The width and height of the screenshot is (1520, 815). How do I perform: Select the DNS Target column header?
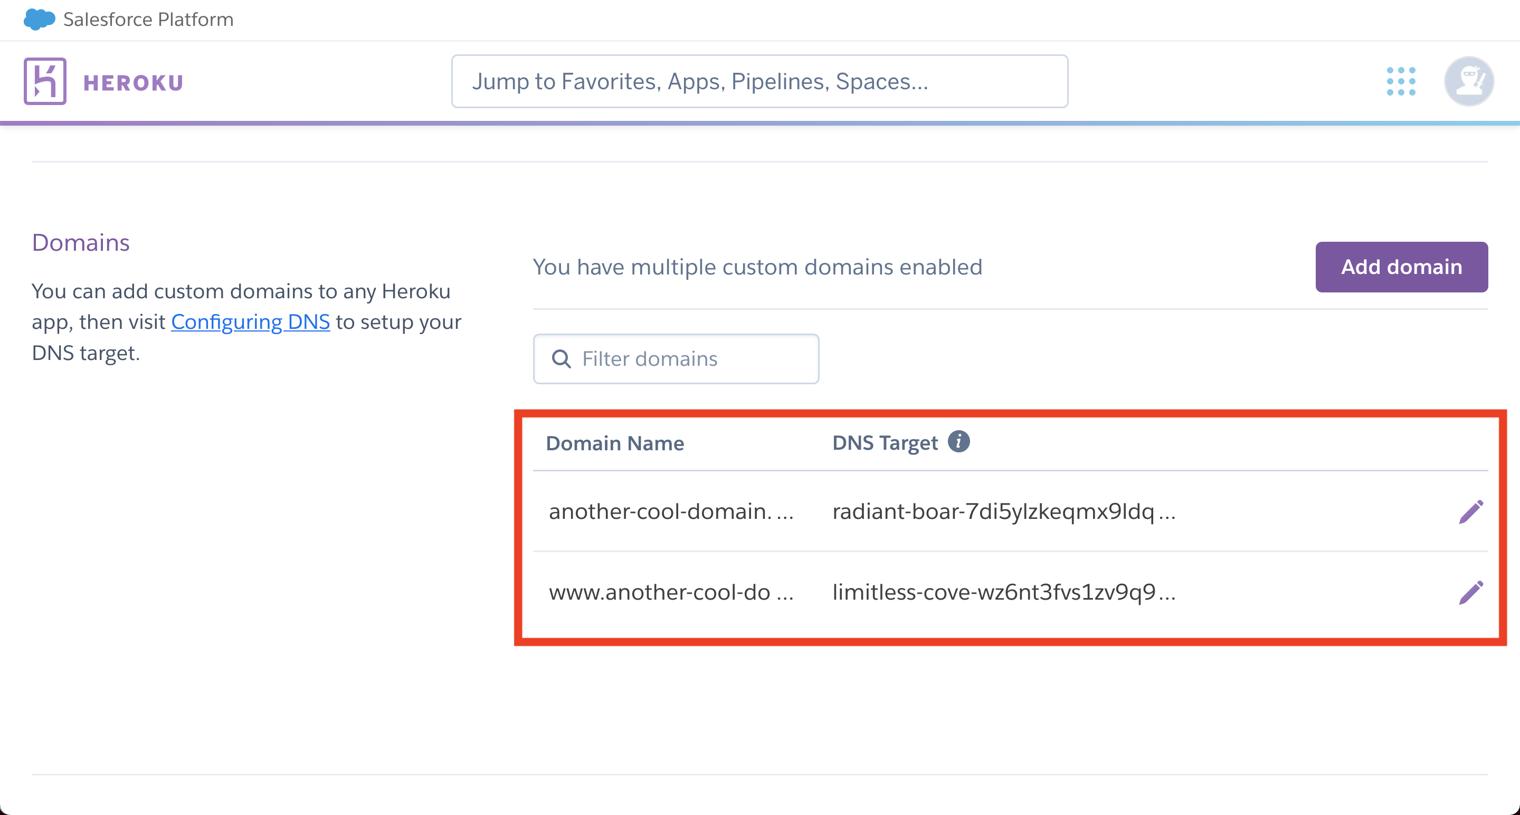click(x=885, y=443)
